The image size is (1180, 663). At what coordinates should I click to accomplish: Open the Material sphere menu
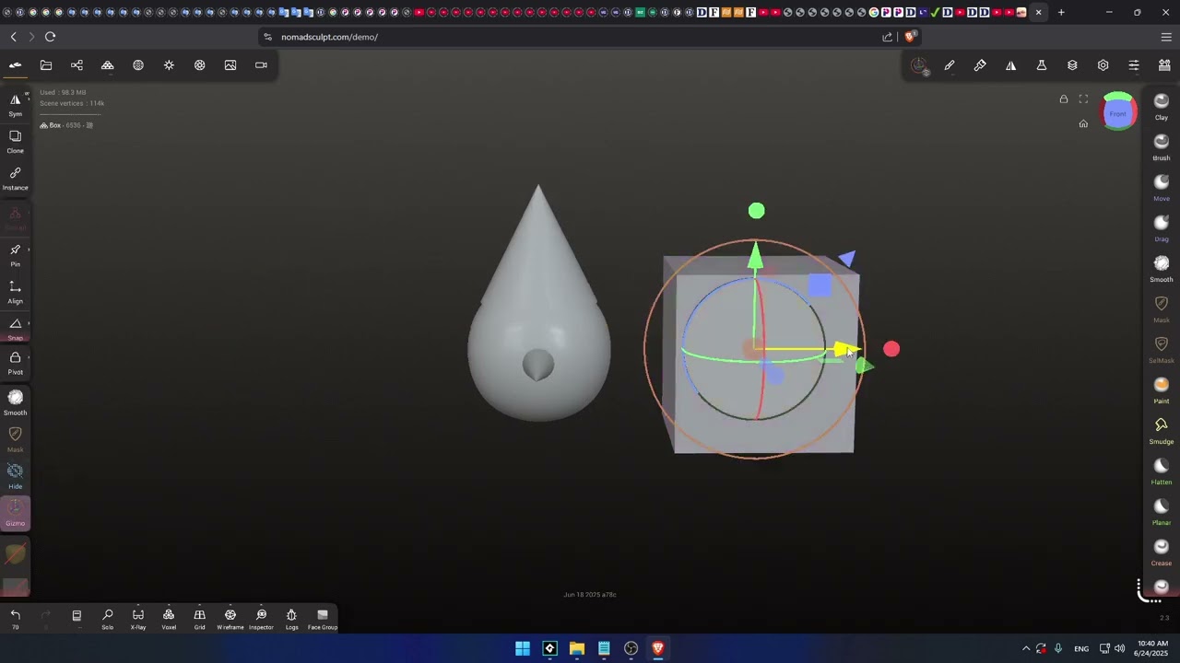click(x=138, y=65)
